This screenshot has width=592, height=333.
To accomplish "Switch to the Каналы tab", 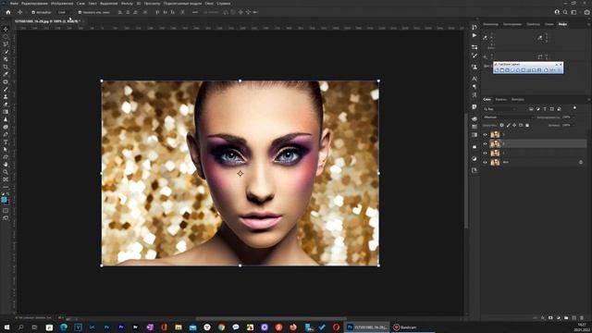I will coord(501,99).
